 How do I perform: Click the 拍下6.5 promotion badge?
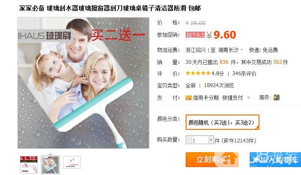click(195, 35)
